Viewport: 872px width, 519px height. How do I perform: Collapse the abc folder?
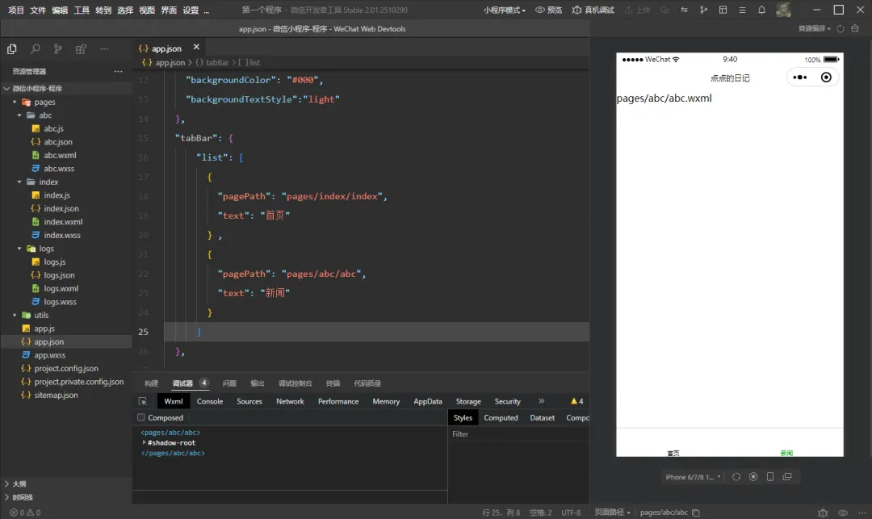(x=19, y=115)
